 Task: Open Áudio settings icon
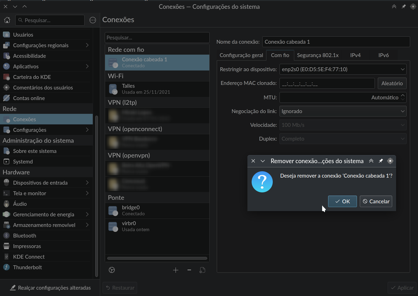(x=6, y=204)
